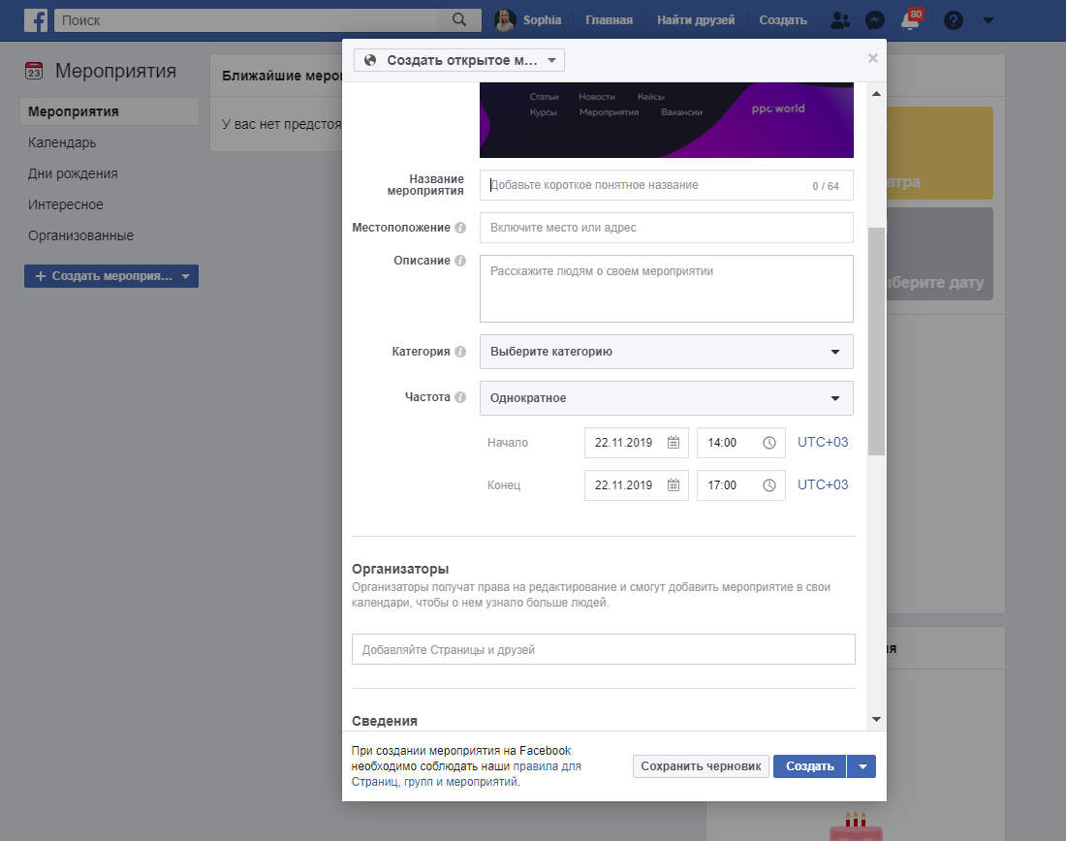Click the Описание text area
Viewport: 1066px width, 841px height.
(667, 289)
